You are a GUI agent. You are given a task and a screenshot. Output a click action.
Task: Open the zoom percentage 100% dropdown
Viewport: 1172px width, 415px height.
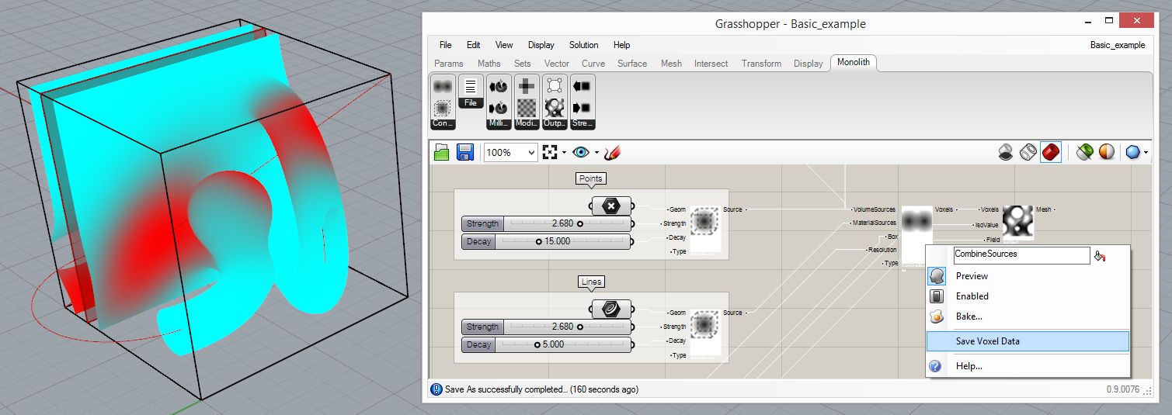(x=531, y=153)
